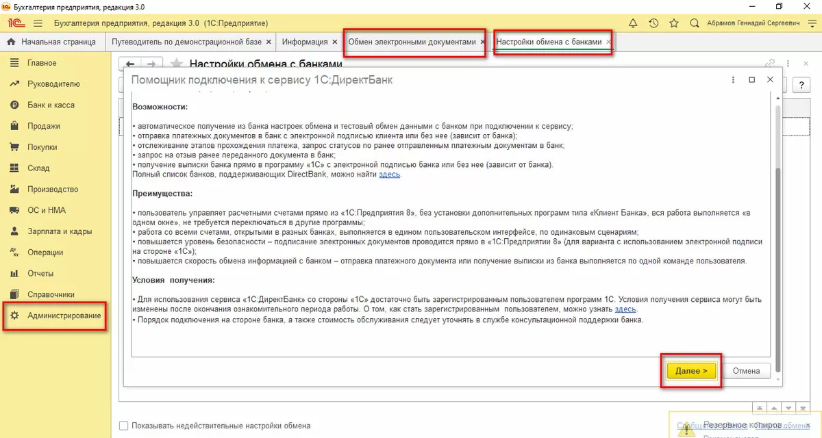
Task: Open user menu arrow by Абрамов Геннадий Сергеевич
Action: [x=811, y=23]
